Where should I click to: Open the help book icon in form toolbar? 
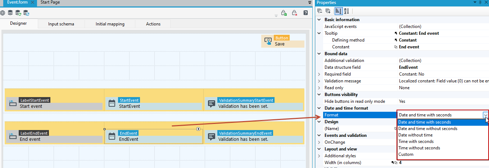[x=305, y=13]
